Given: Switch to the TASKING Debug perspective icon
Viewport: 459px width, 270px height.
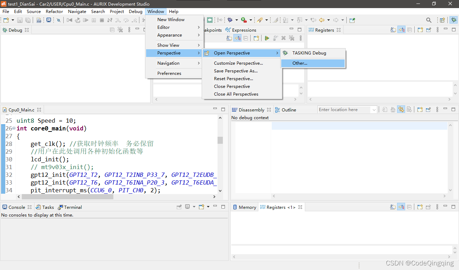Looking at the screenshot, I should pos(453,20).
